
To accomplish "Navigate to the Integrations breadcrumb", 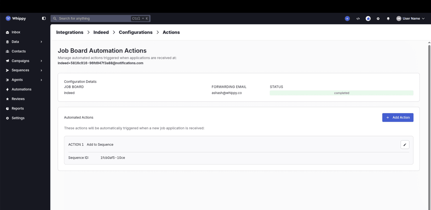I will (x=70, y=32).
